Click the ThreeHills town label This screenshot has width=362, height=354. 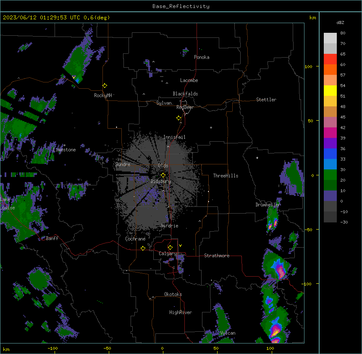[x=226, y=176]
